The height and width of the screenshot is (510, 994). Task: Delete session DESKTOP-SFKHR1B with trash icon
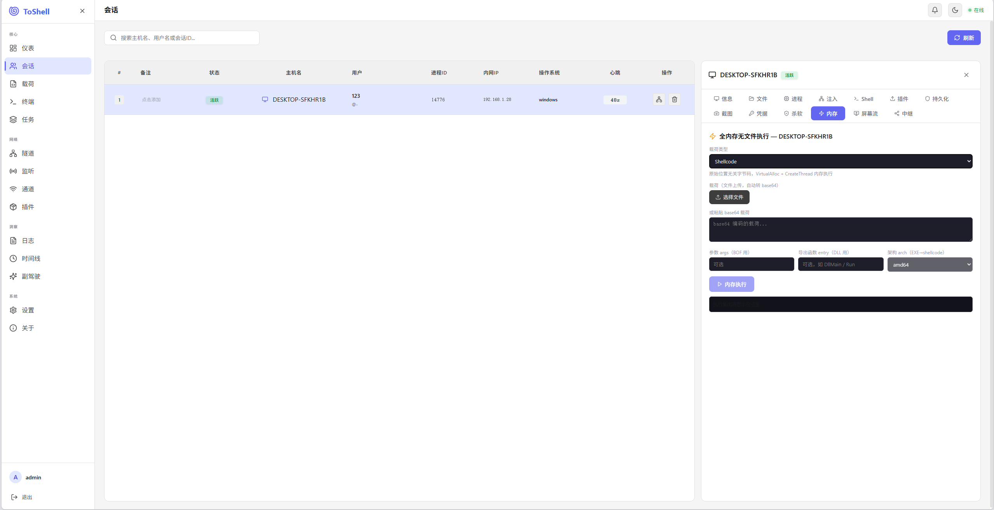(x=675, y=100)
